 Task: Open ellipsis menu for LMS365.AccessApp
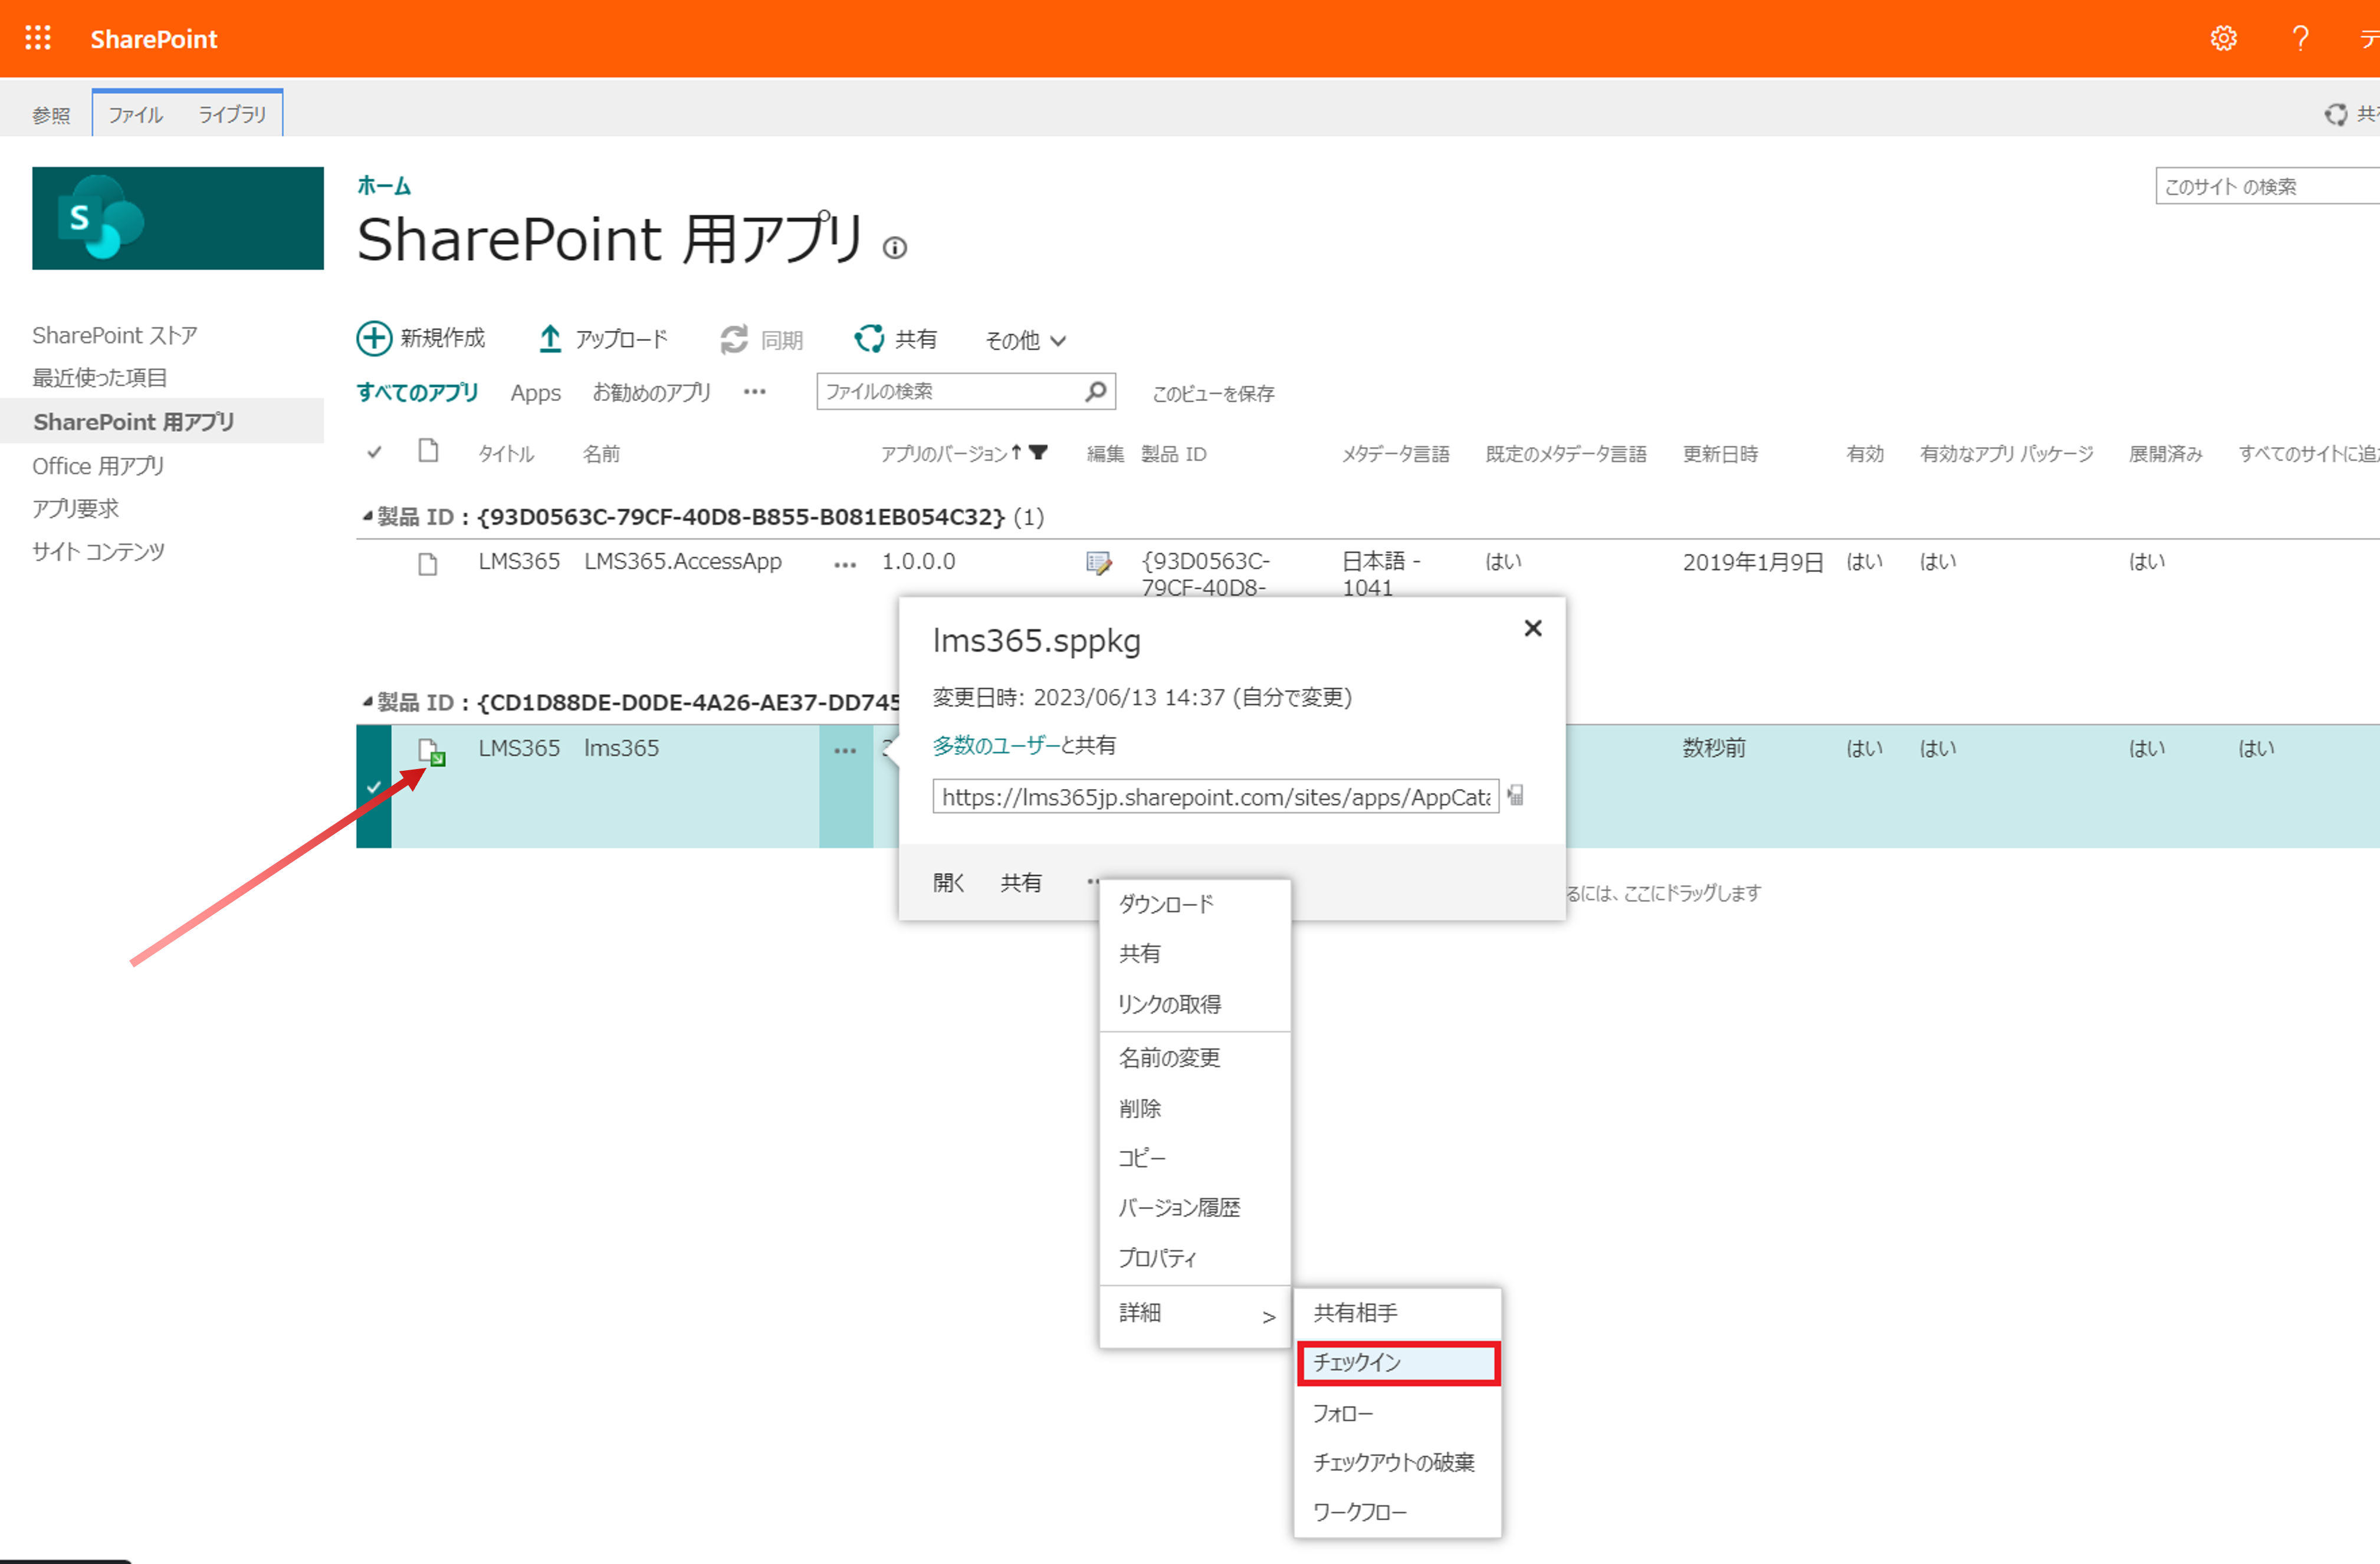click(x=845, y=564)
